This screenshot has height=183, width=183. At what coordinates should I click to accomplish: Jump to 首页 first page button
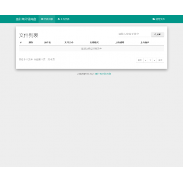click(140, 60)
